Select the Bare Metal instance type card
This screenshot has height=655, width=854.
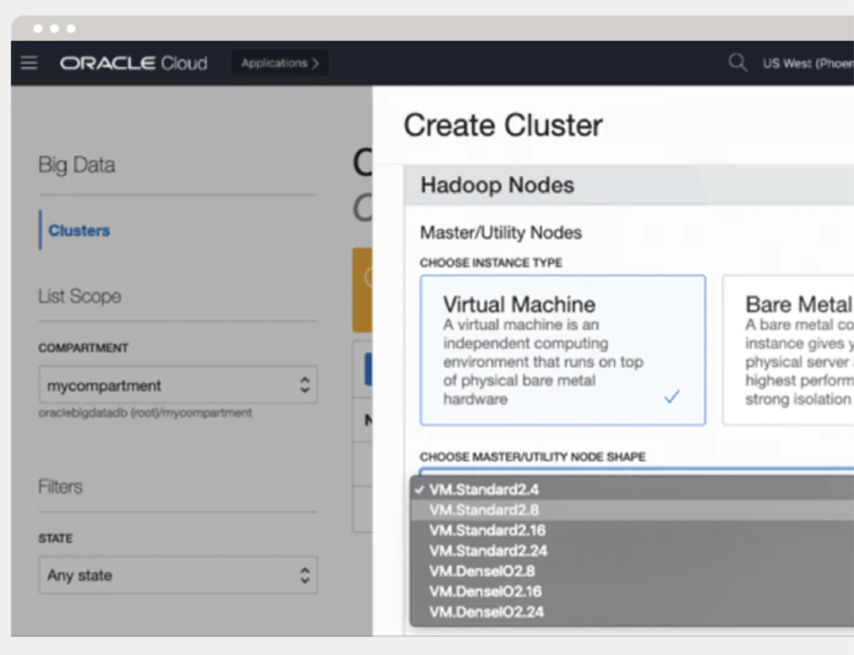788,350
